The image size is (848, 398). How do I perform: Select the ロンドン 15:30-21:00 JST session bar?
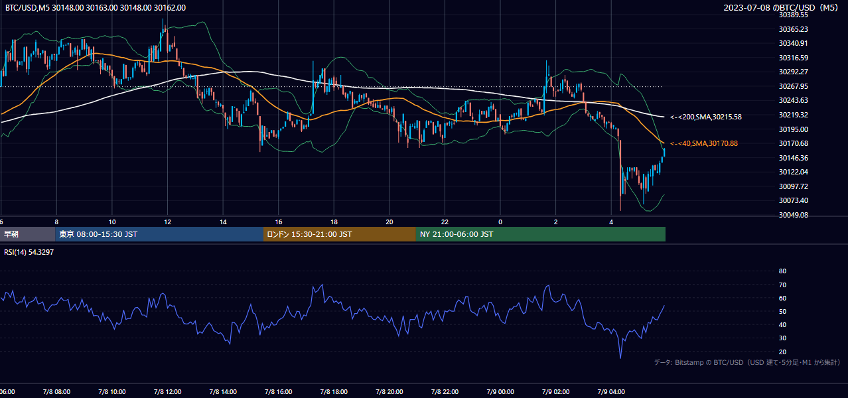click(x=340, y=234)
